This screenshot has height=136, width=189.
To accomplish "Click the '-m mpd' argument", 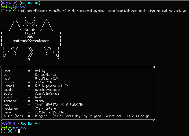I will pyautogui.click(x=162, y=11).
